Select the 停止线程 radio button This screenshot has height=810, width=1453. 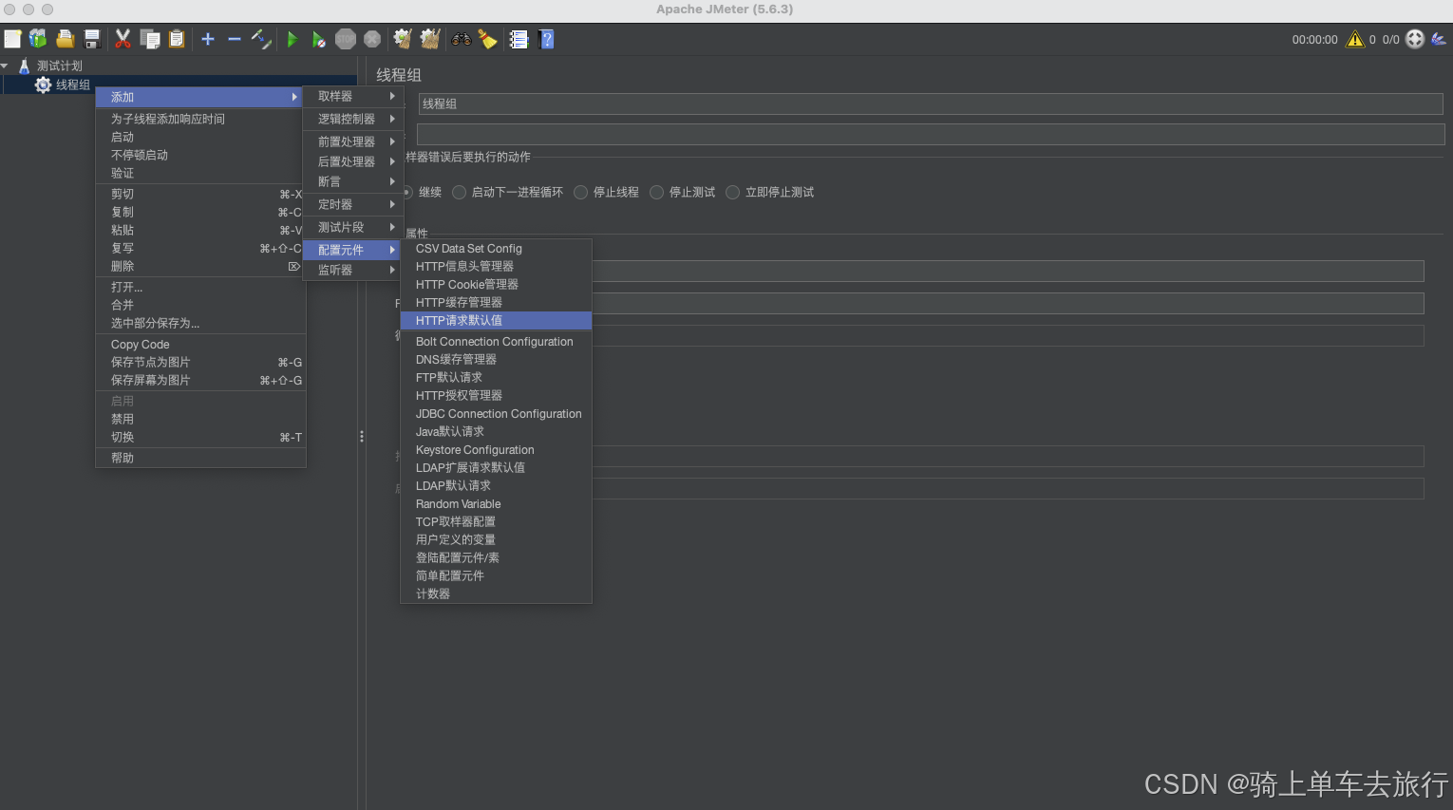click(x=581, y=192)
